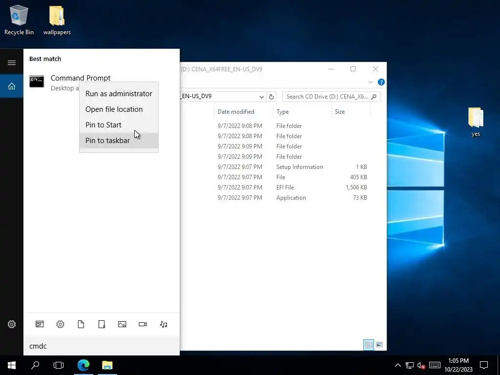Choose Open file location

click(x=119, y=109)
